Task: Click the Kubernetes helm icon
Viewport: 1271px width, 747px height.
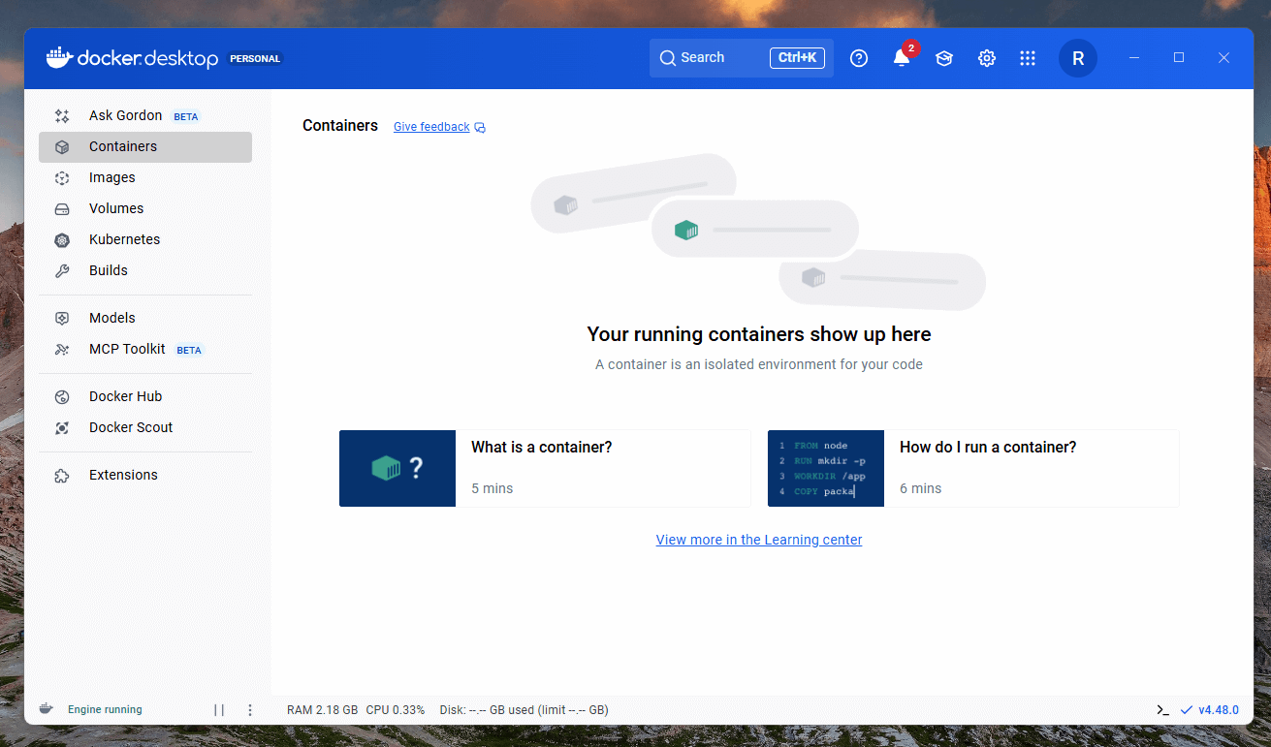Action: tap(62, 239)
